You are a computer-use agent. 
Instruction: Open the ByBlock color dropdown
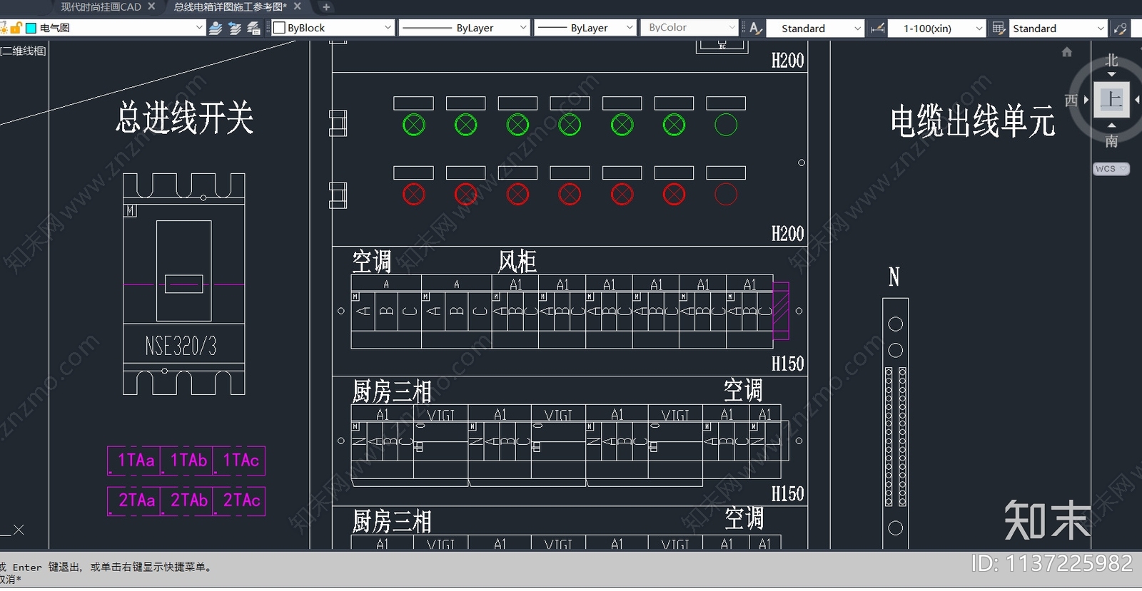pyautogui.click(x=388, y=28)
